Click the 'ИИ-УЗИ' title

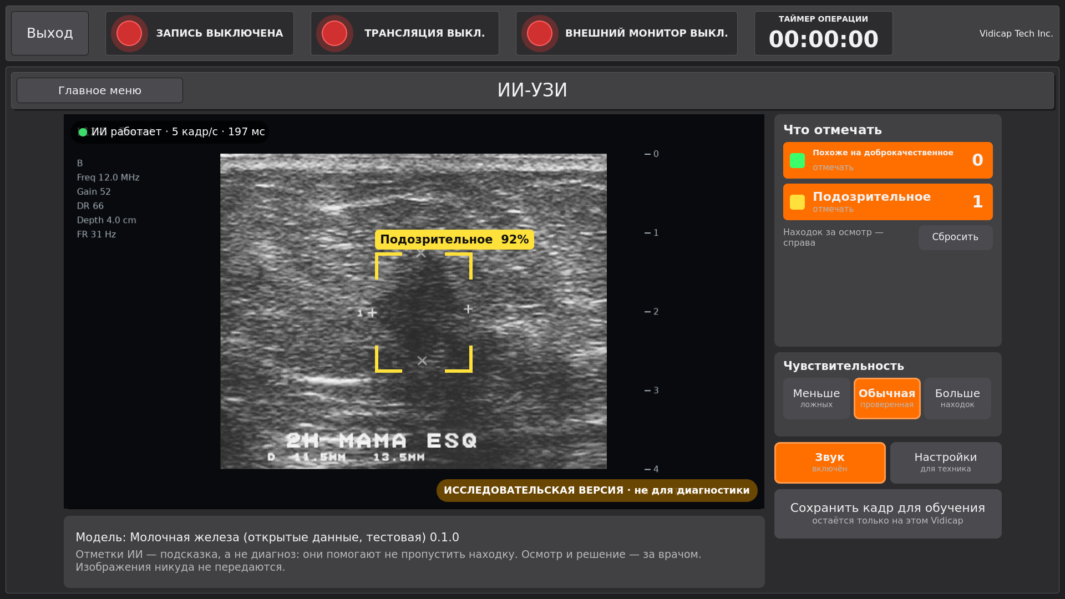[x=532, y=90]
